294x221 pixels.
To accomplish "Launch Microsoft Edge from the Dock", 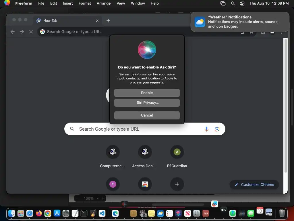I will pyautogui.click(x=115, y=213).
